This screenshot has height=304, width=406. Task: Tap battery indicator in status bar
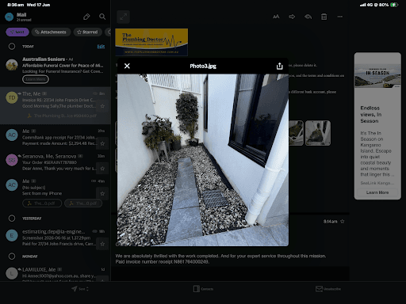394,5
